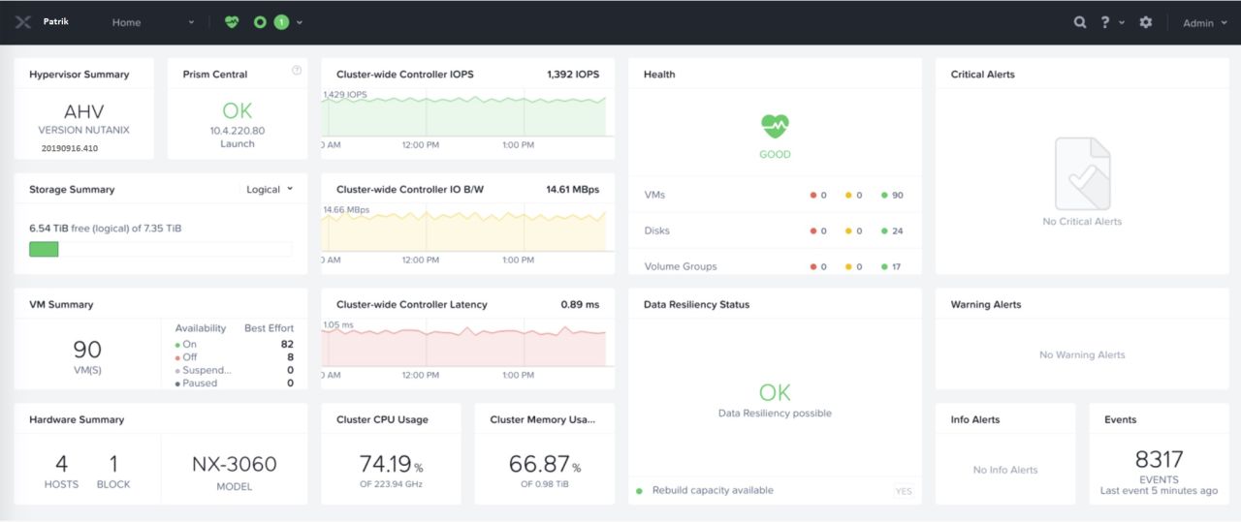The image size is (1241, 522).
Task: Click the Warning Alerts widget title
Action: [x=986, y=304]
